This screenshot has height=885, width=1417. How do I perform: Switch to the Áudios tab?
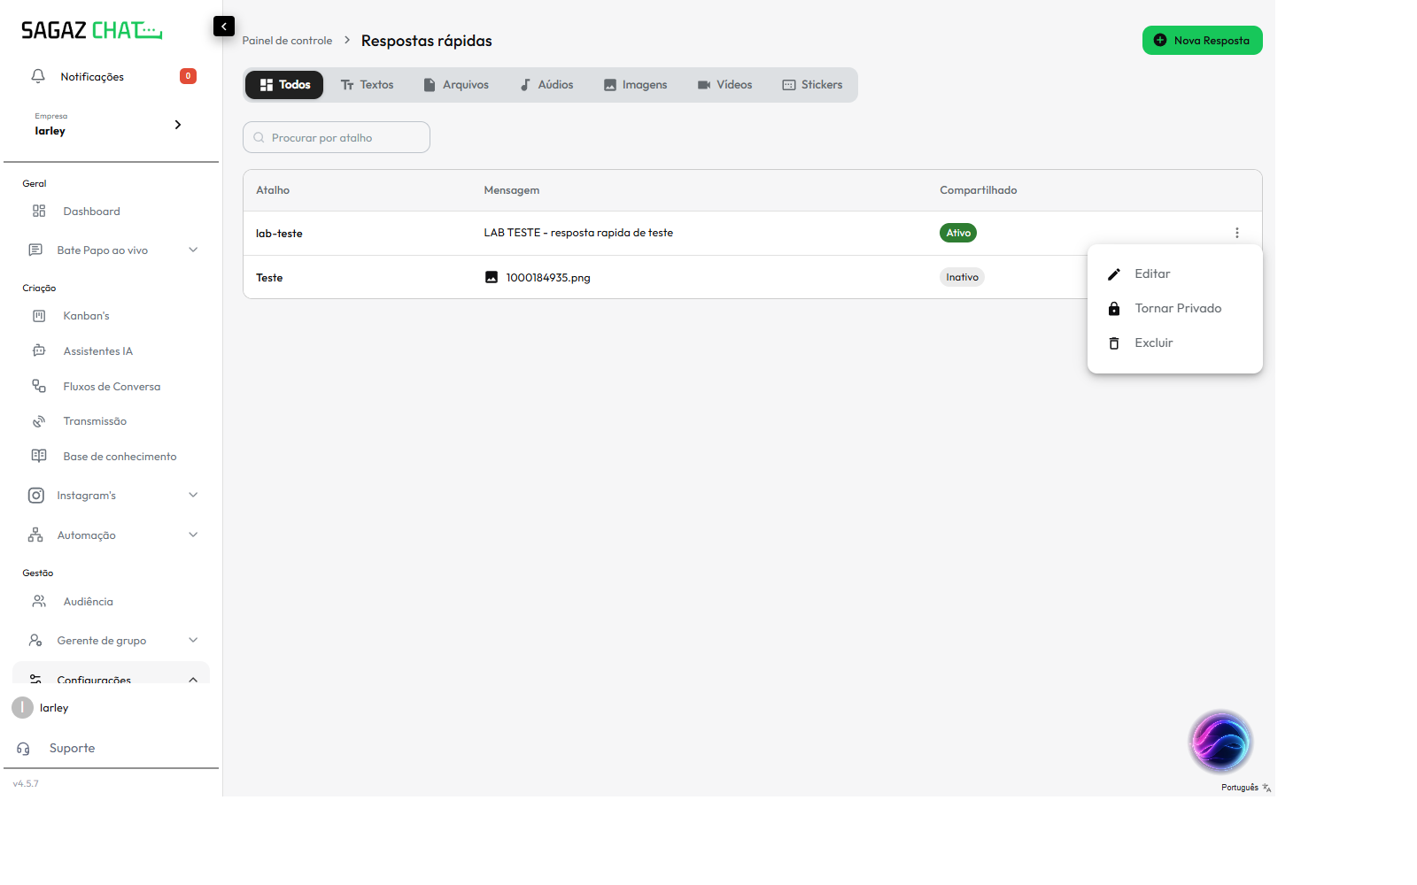546,85
